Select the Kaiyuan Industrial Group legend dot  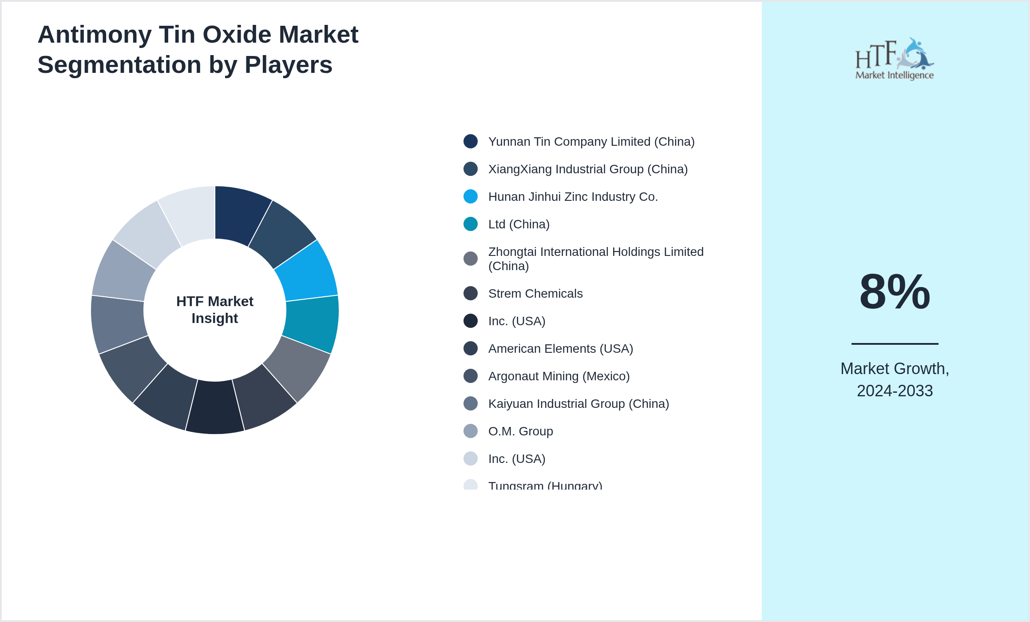(470, 403)
